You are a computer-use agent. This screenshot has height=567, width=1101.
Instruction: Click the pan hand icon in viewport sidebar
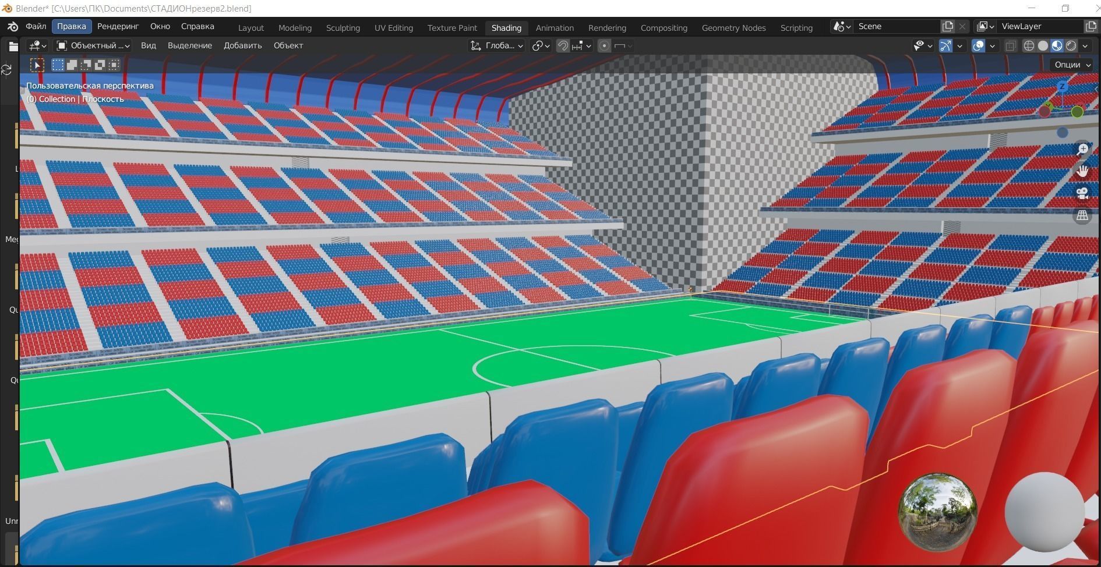(1082, 171)
